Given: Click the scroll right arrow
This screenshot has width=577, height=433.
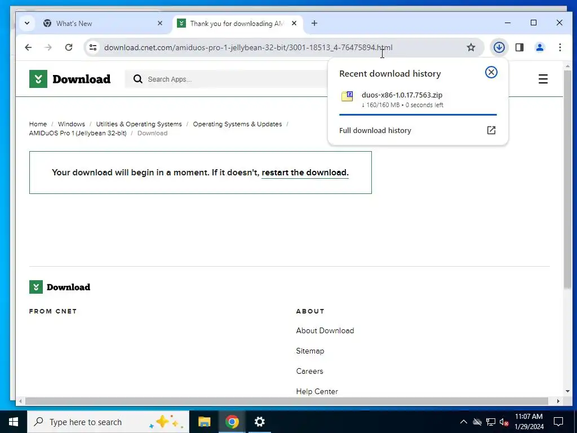Looking at the screenshot, I should pyautogui.click(x=558, y=401).
